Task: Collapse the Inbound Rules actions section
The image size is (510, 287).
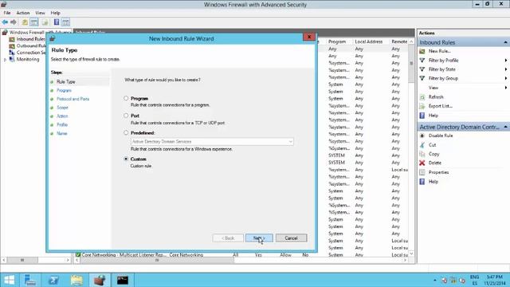Action: pos(505,42)
